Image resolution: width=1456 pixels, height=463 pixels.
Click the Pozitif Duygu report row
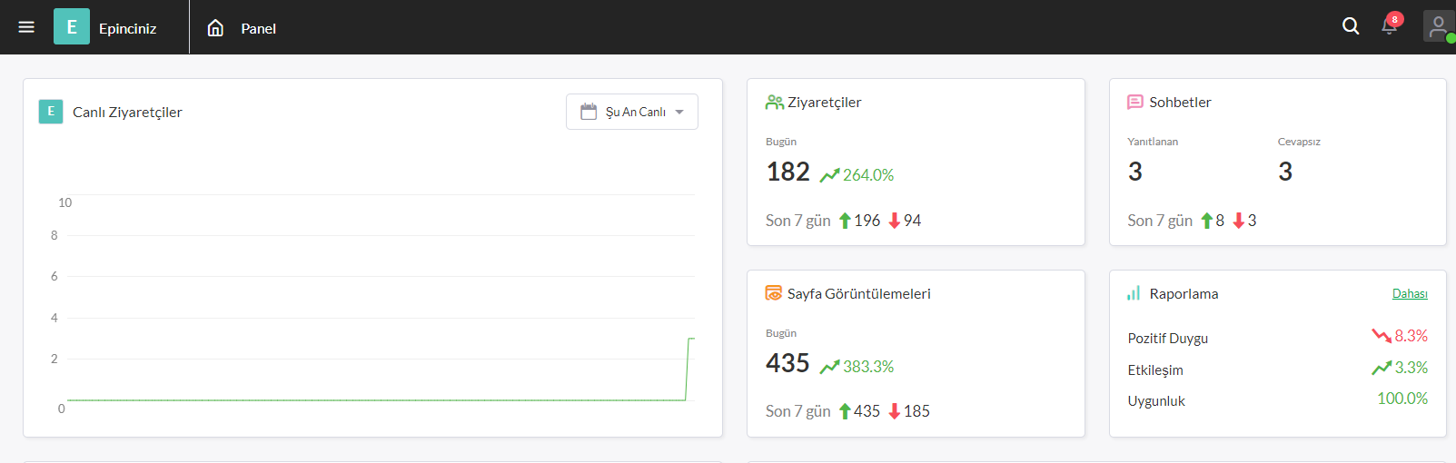point(1277,337)
